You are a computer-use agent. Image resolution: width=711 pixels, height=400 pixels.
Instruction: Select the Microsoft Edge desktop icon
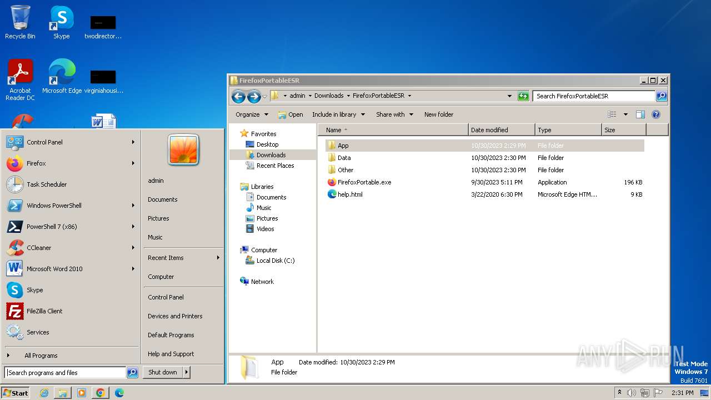[x=62, y=77]
